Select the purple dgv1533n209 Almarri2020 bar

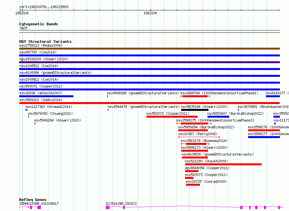click(x=149, y=62)
